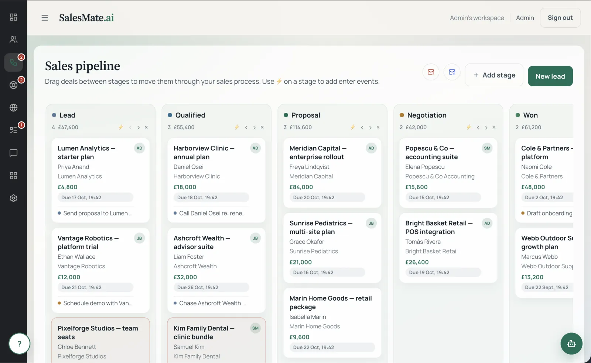Click the 'Send proposal to Lumen' task
Viewport: 591px width, 363px height.
95,213
